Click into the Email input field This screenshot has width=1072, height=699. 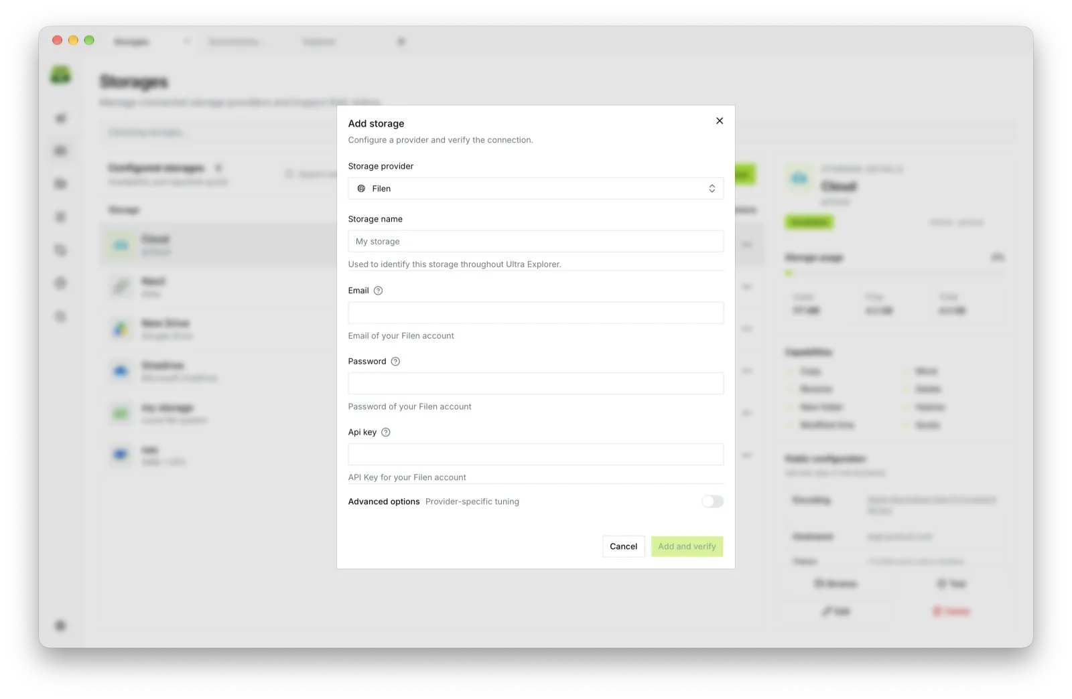pos(535,313)
